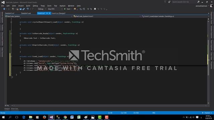Click the green Start debugging arrow

(x=65, y=9)
